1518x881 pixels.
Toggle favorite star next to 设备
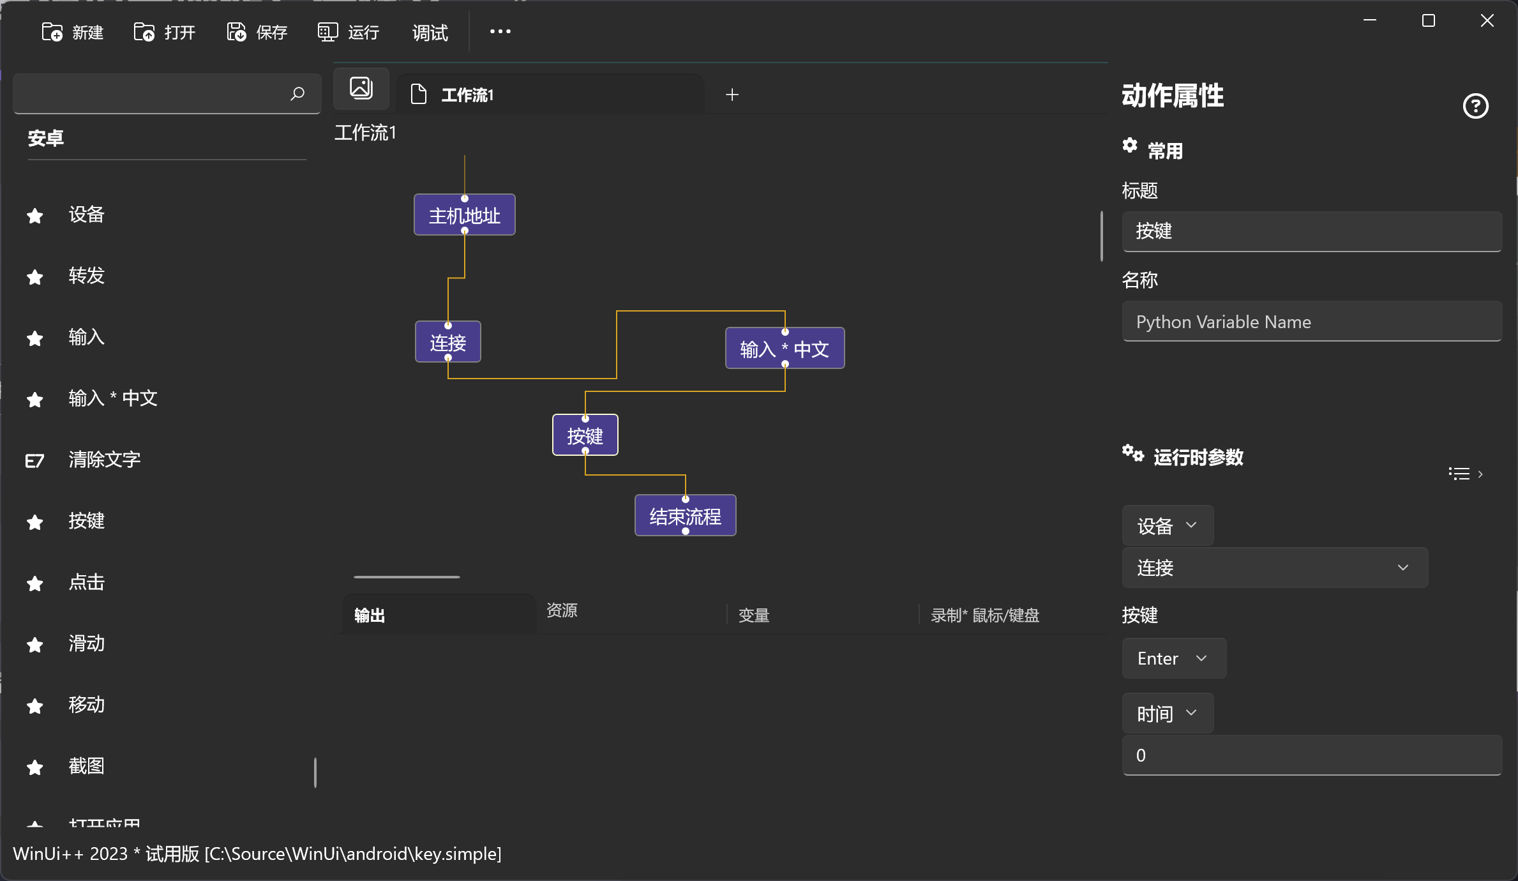click(35, 216)
